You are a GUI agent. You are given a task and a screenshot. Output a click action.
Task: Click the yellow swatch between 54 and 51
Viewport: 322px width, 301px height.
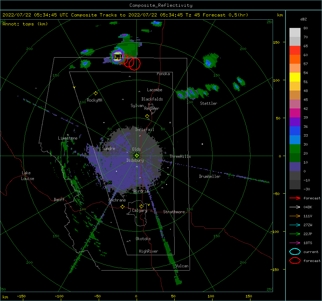[295, 77]
